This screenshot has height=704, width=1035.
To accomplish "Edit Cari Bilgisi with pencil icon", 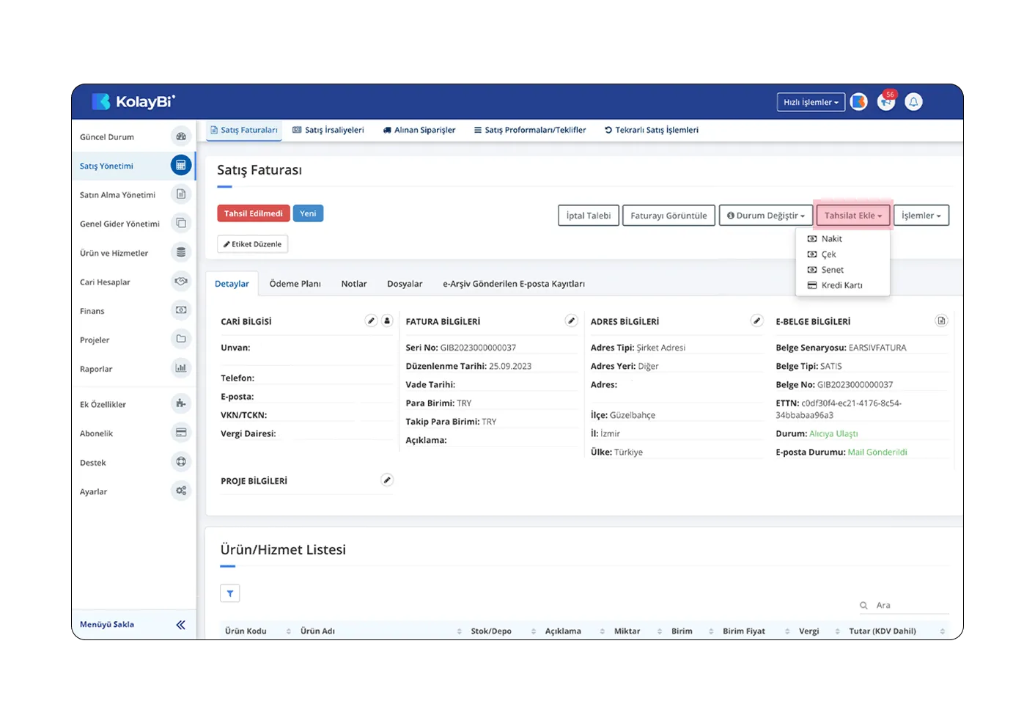I will pyautogui.click(x=372, y=320).
